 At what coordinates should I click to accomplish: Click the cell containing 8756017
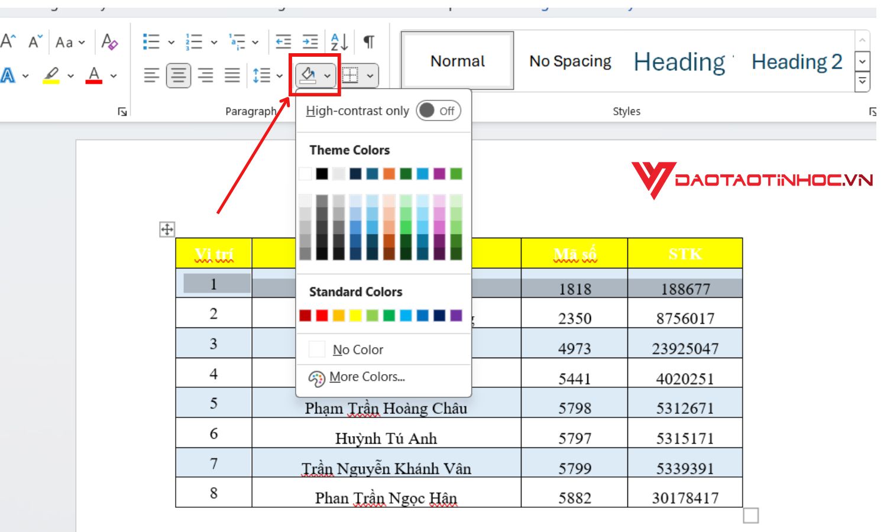pos(685,313)
